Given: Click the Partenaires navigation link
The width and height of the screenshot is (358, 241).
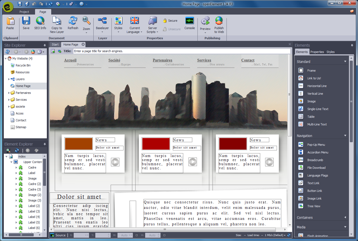Looking at the screenshot, I should [162, 60].
